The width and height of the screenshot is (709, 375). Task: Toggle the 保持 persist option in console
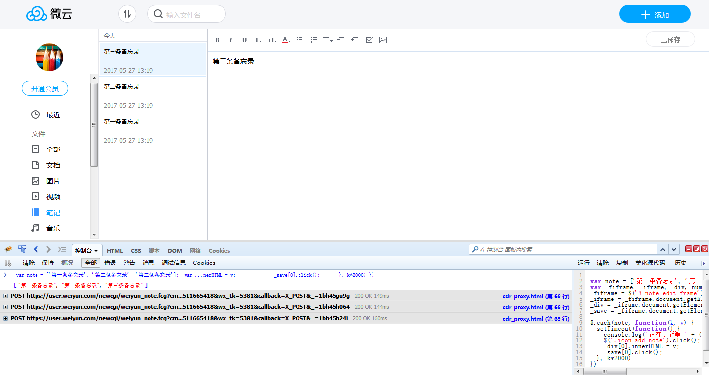[48, 263]
